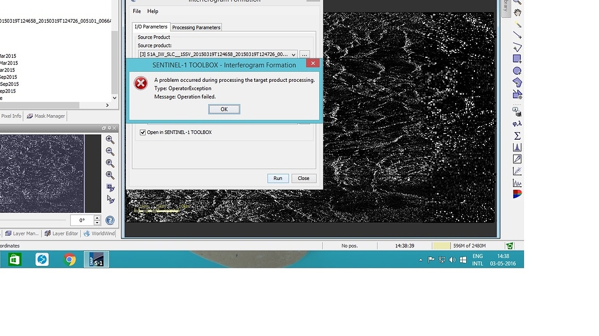The image size is (599, 336).
Task: Select the draw rectangle tool
Action: (517, 59)
